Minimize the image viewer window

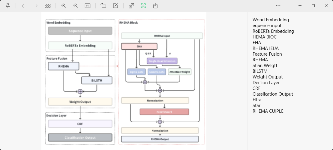(x=300, y=6)
